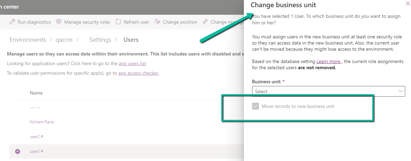Toggle Move records to new business unit checkbox

tap(255, 106)
